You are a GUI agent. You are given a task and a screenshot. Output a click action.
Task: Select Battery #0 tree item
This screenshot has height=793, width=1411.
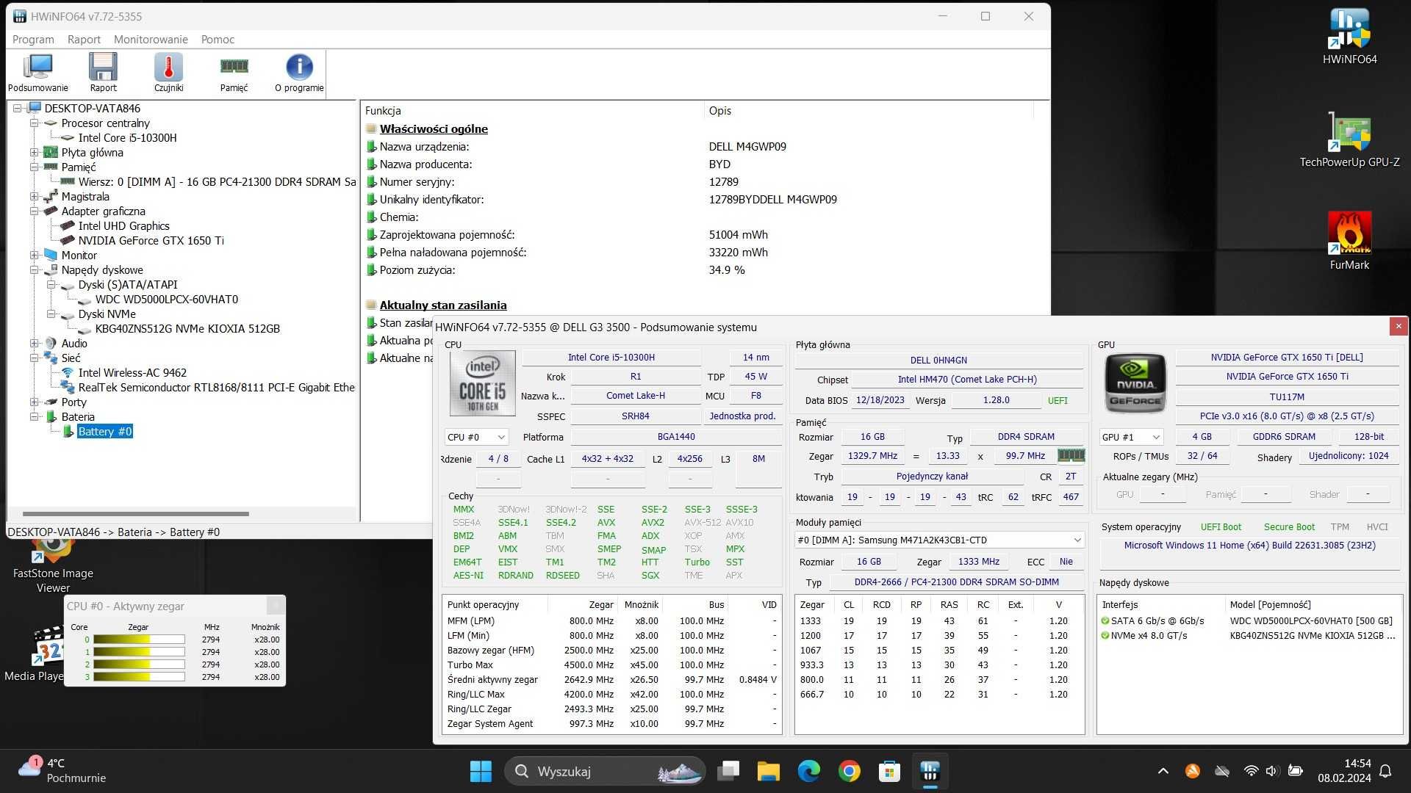[105, 431]
